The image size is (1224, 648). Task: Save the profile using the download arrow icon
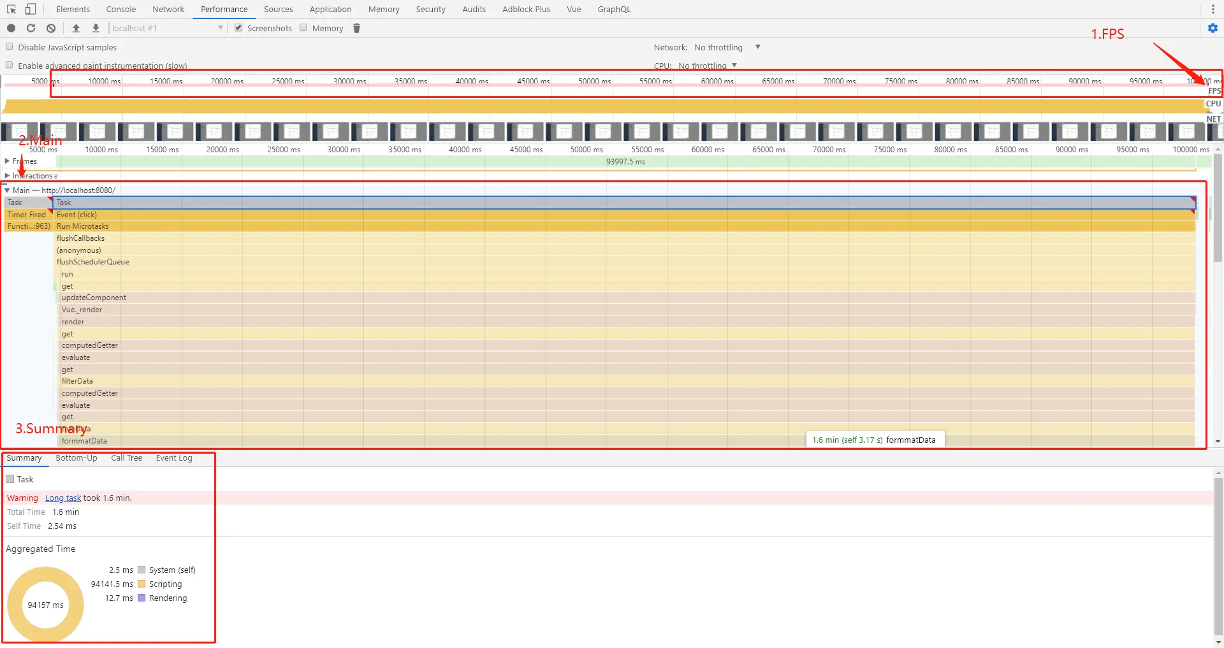96,28
